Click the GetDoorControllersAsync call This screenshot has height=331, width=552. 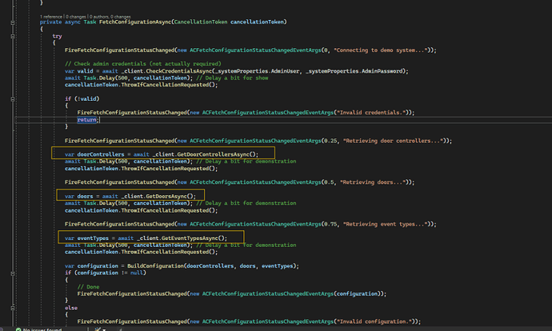pyautogui.click(x=213, y=154)
